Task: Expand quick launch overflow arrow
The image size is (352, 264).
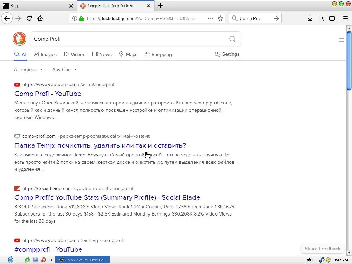Action: coord(52,260)
